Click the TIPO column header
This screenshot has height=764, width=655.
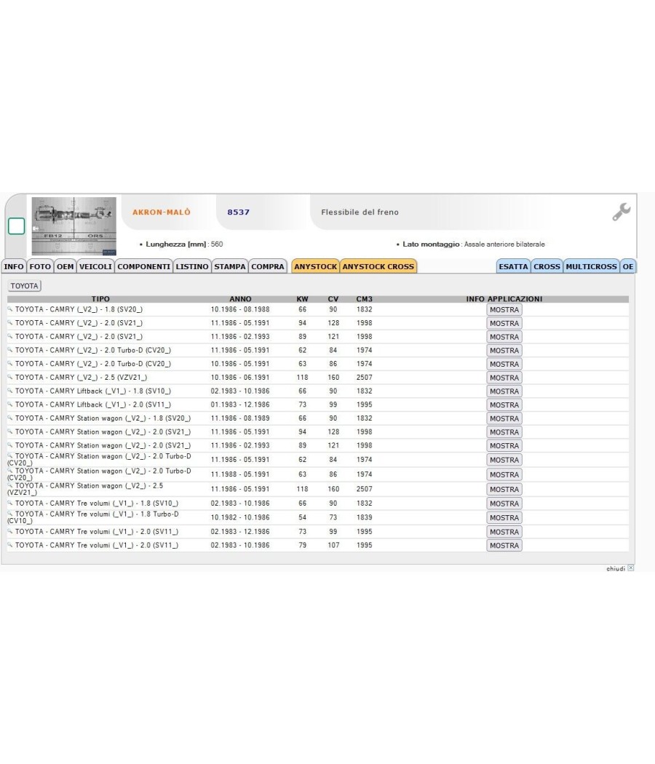100,298
